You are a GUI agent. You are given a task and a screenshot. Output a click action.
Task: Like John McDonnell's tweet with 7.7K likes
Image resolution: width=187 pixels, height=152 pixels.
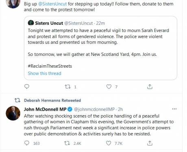109,143
